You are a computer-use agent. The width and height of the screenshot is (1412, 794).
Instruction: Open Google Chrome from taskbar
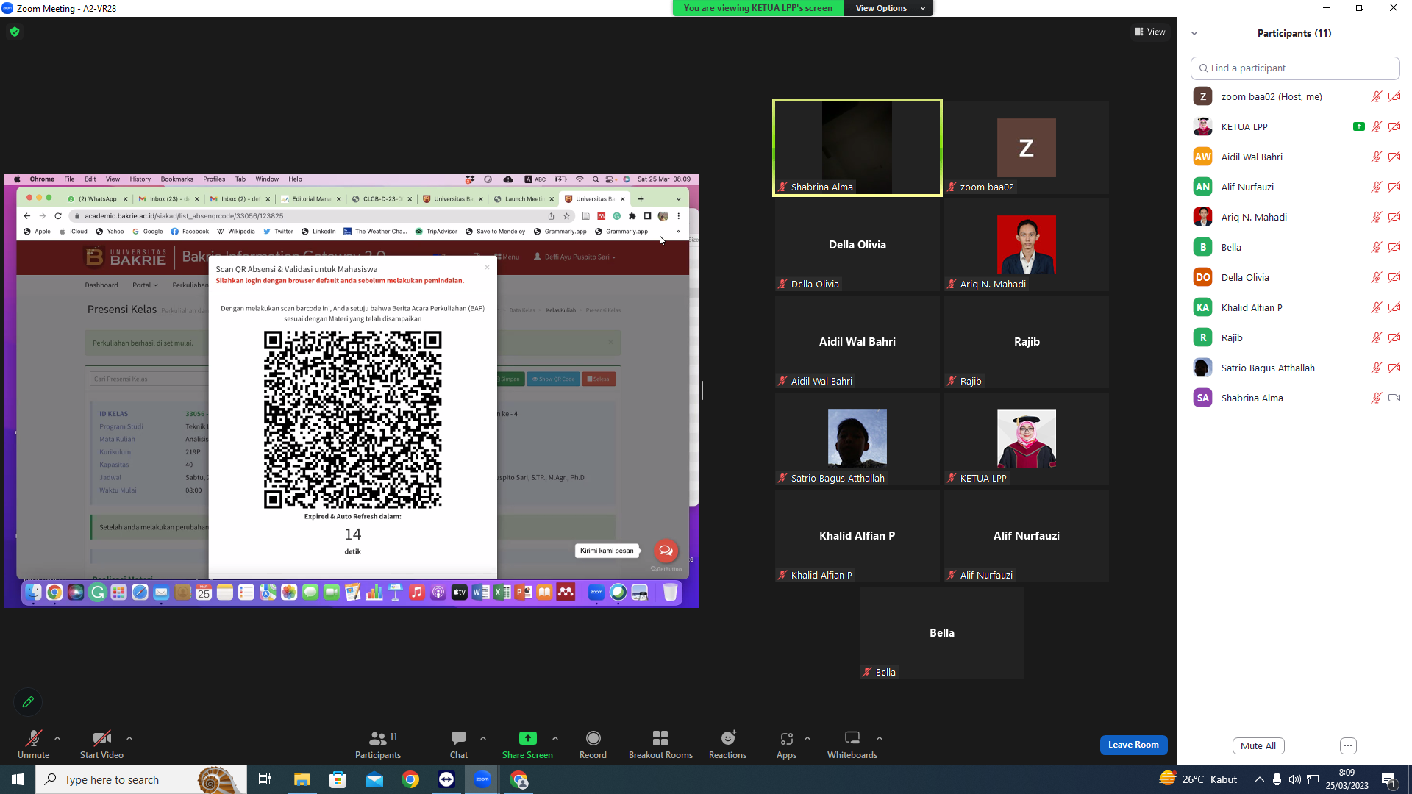[410, 779]
